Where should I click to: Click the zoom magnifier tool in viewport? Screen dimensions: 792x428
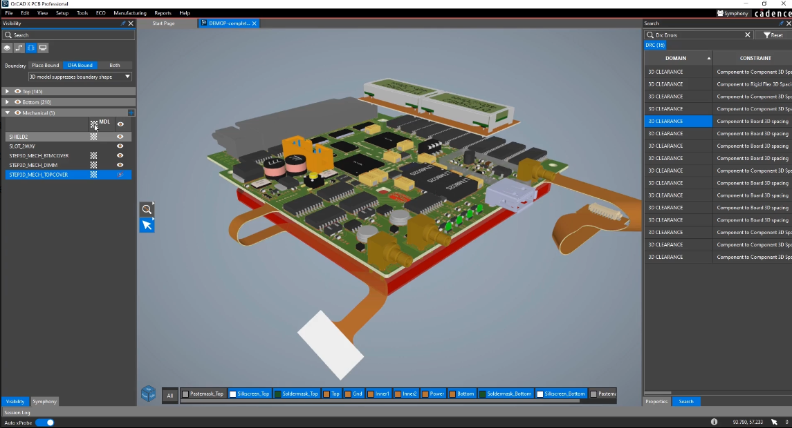(x=147, y=209)
